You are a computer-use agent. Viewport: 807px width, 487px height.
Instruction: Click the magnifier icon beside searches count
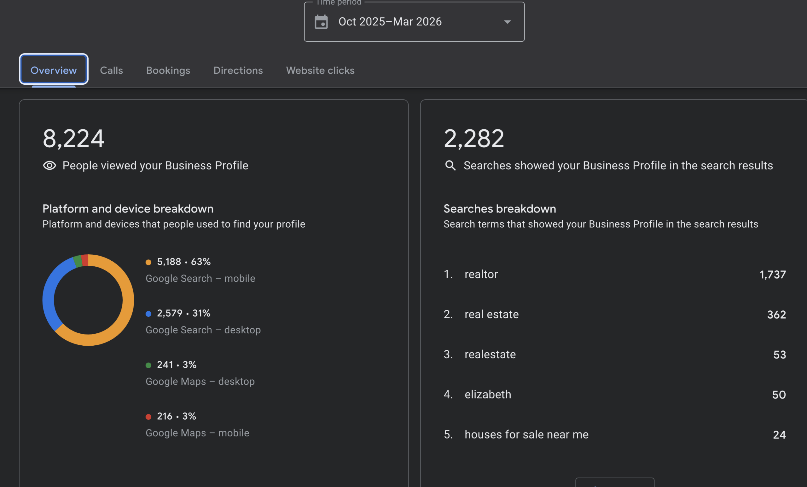pyautogui.click(x=450, y=166)
